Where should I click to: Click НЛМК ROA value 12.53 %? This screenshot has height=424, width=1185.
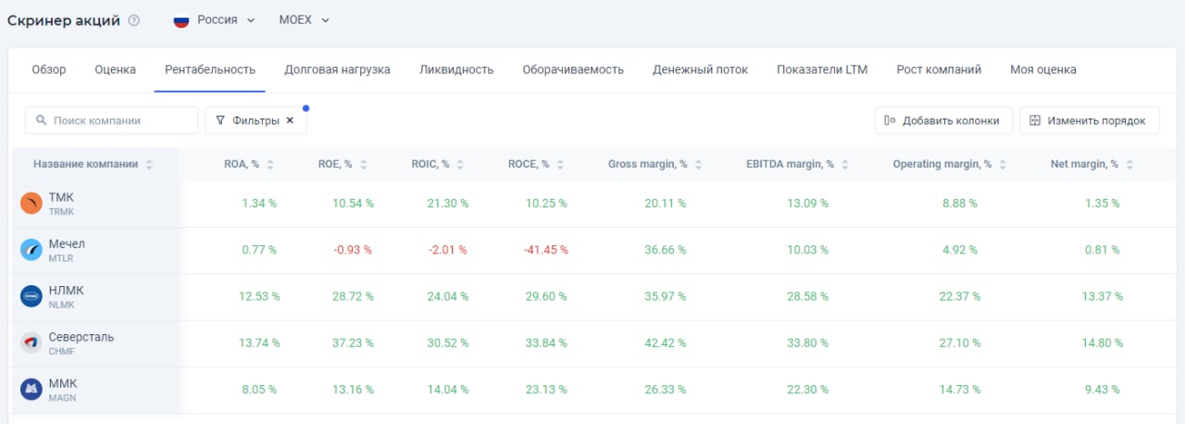[259, 296]
